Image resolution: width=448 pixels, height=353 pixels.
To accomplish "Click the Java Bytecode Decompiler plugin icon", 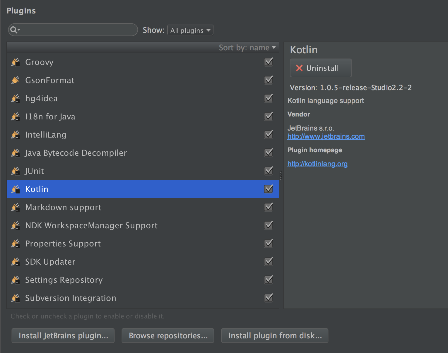I will [16, 153].
